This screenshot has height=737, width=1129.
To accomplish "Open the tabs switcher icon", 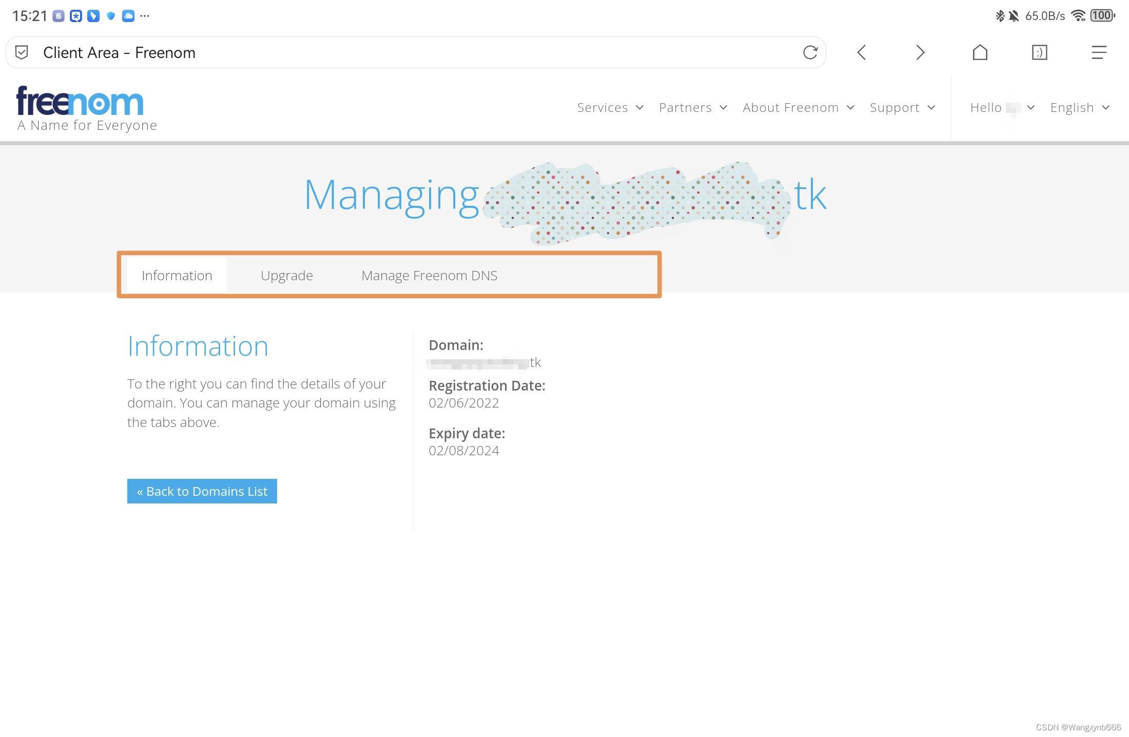I will pyautogui.click(x=1039, y=52).
